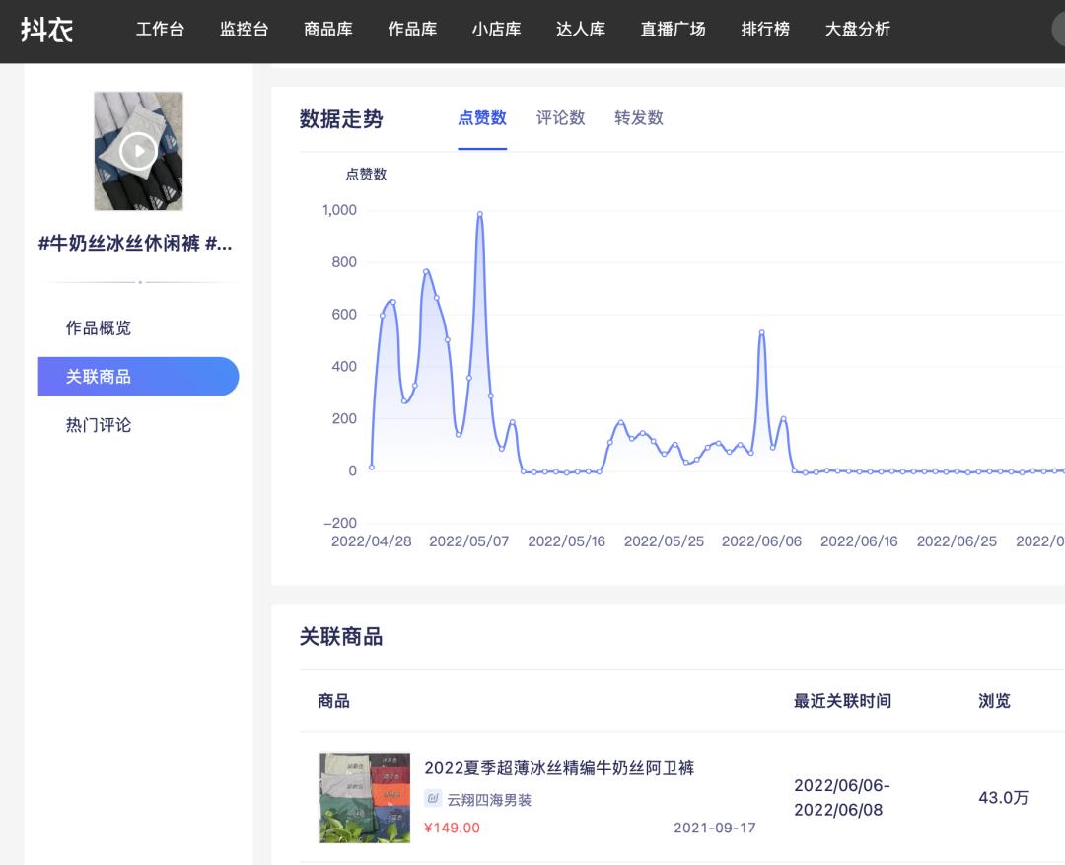Image resolution: width=1065 pixels, height=865 pixels.
Task: Open 大盘分析 in the top navigation
Action: [856, 30]
